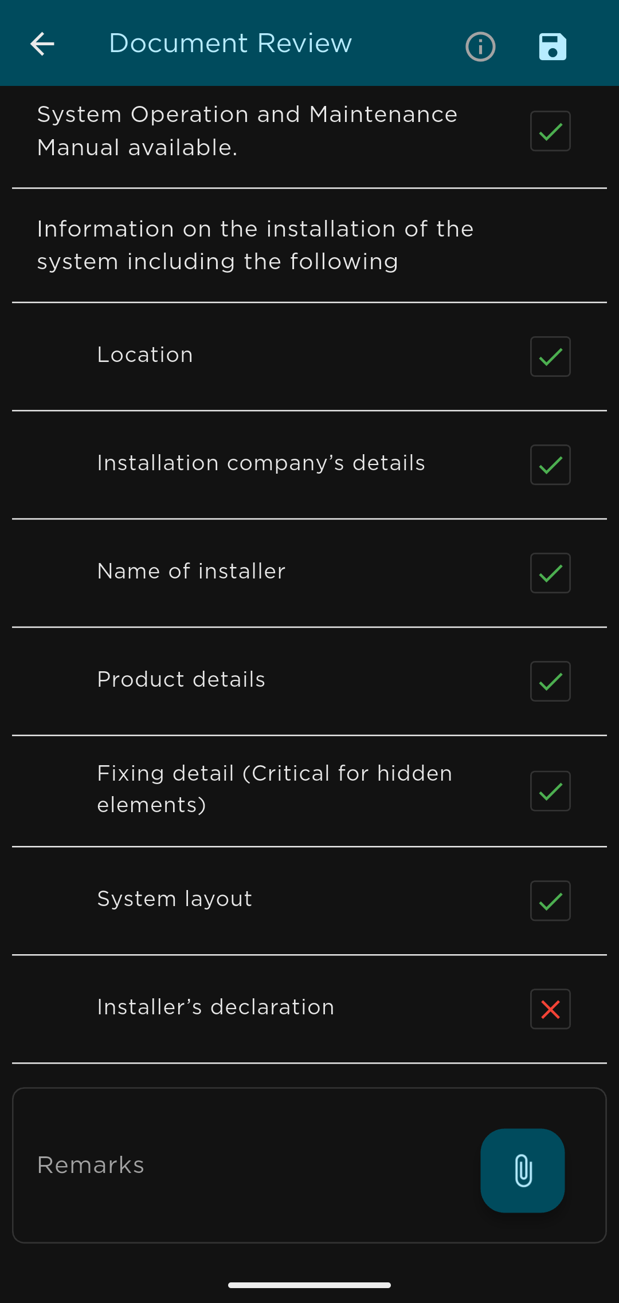This screenshot has width=619, height=1303.
Task: Change Installer's declaration red cross checkbox
Action: pyautogui.click(x=550, y=1009)
